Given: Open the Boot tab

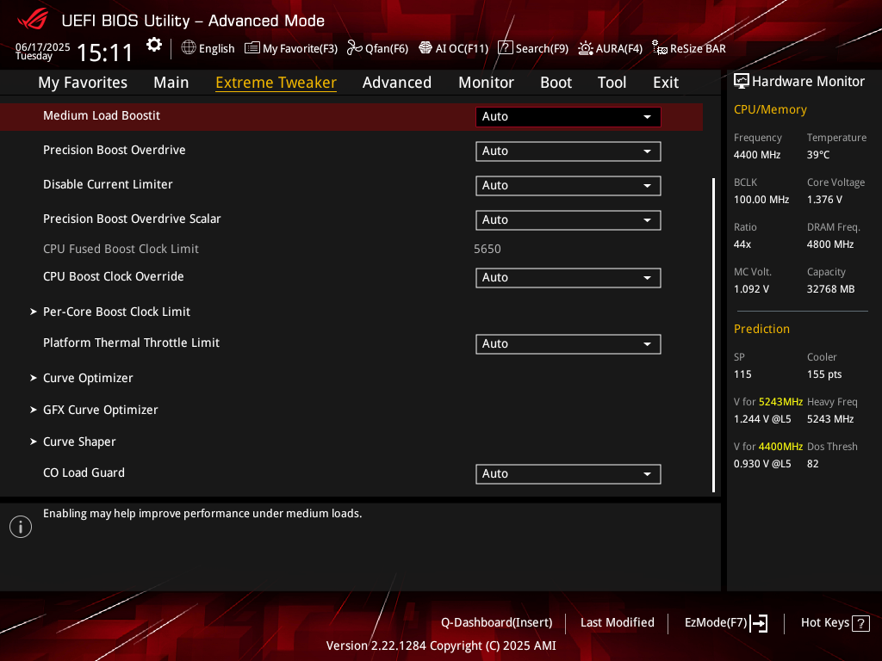Looking at the screenshot, I should pyautogui.click(x=556, y=83).
